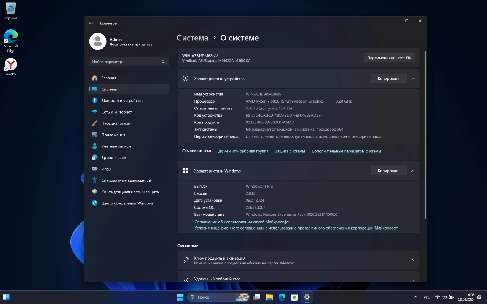Click the Windows logo beside Характеристики Windows

click(186, 171)
